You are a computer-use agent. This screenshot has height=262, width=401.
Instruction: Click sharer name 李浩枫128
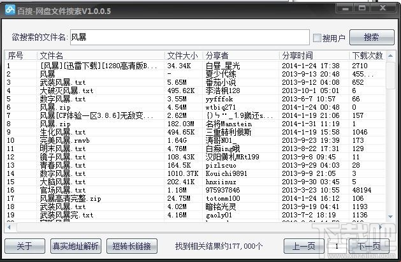click(222, 91)
